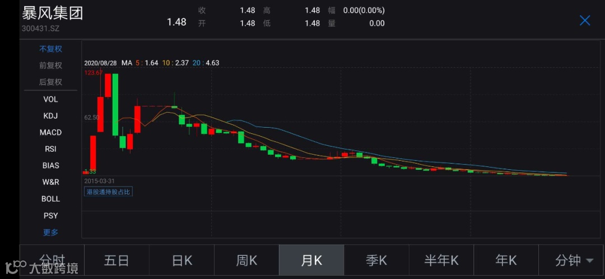Click the 港股通持股占比 button
The width and height of the screenshot is (605, 279).
click(109, 191)
